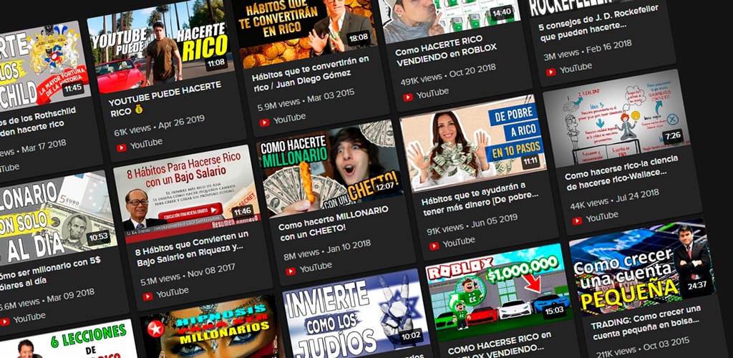
Task: Click the 12:07 duration badge
Action: 384,186
